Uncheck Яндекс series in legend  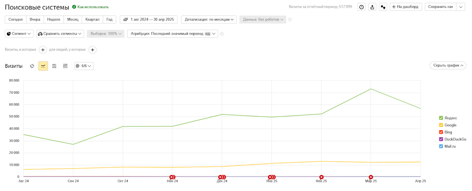[441, 118]
